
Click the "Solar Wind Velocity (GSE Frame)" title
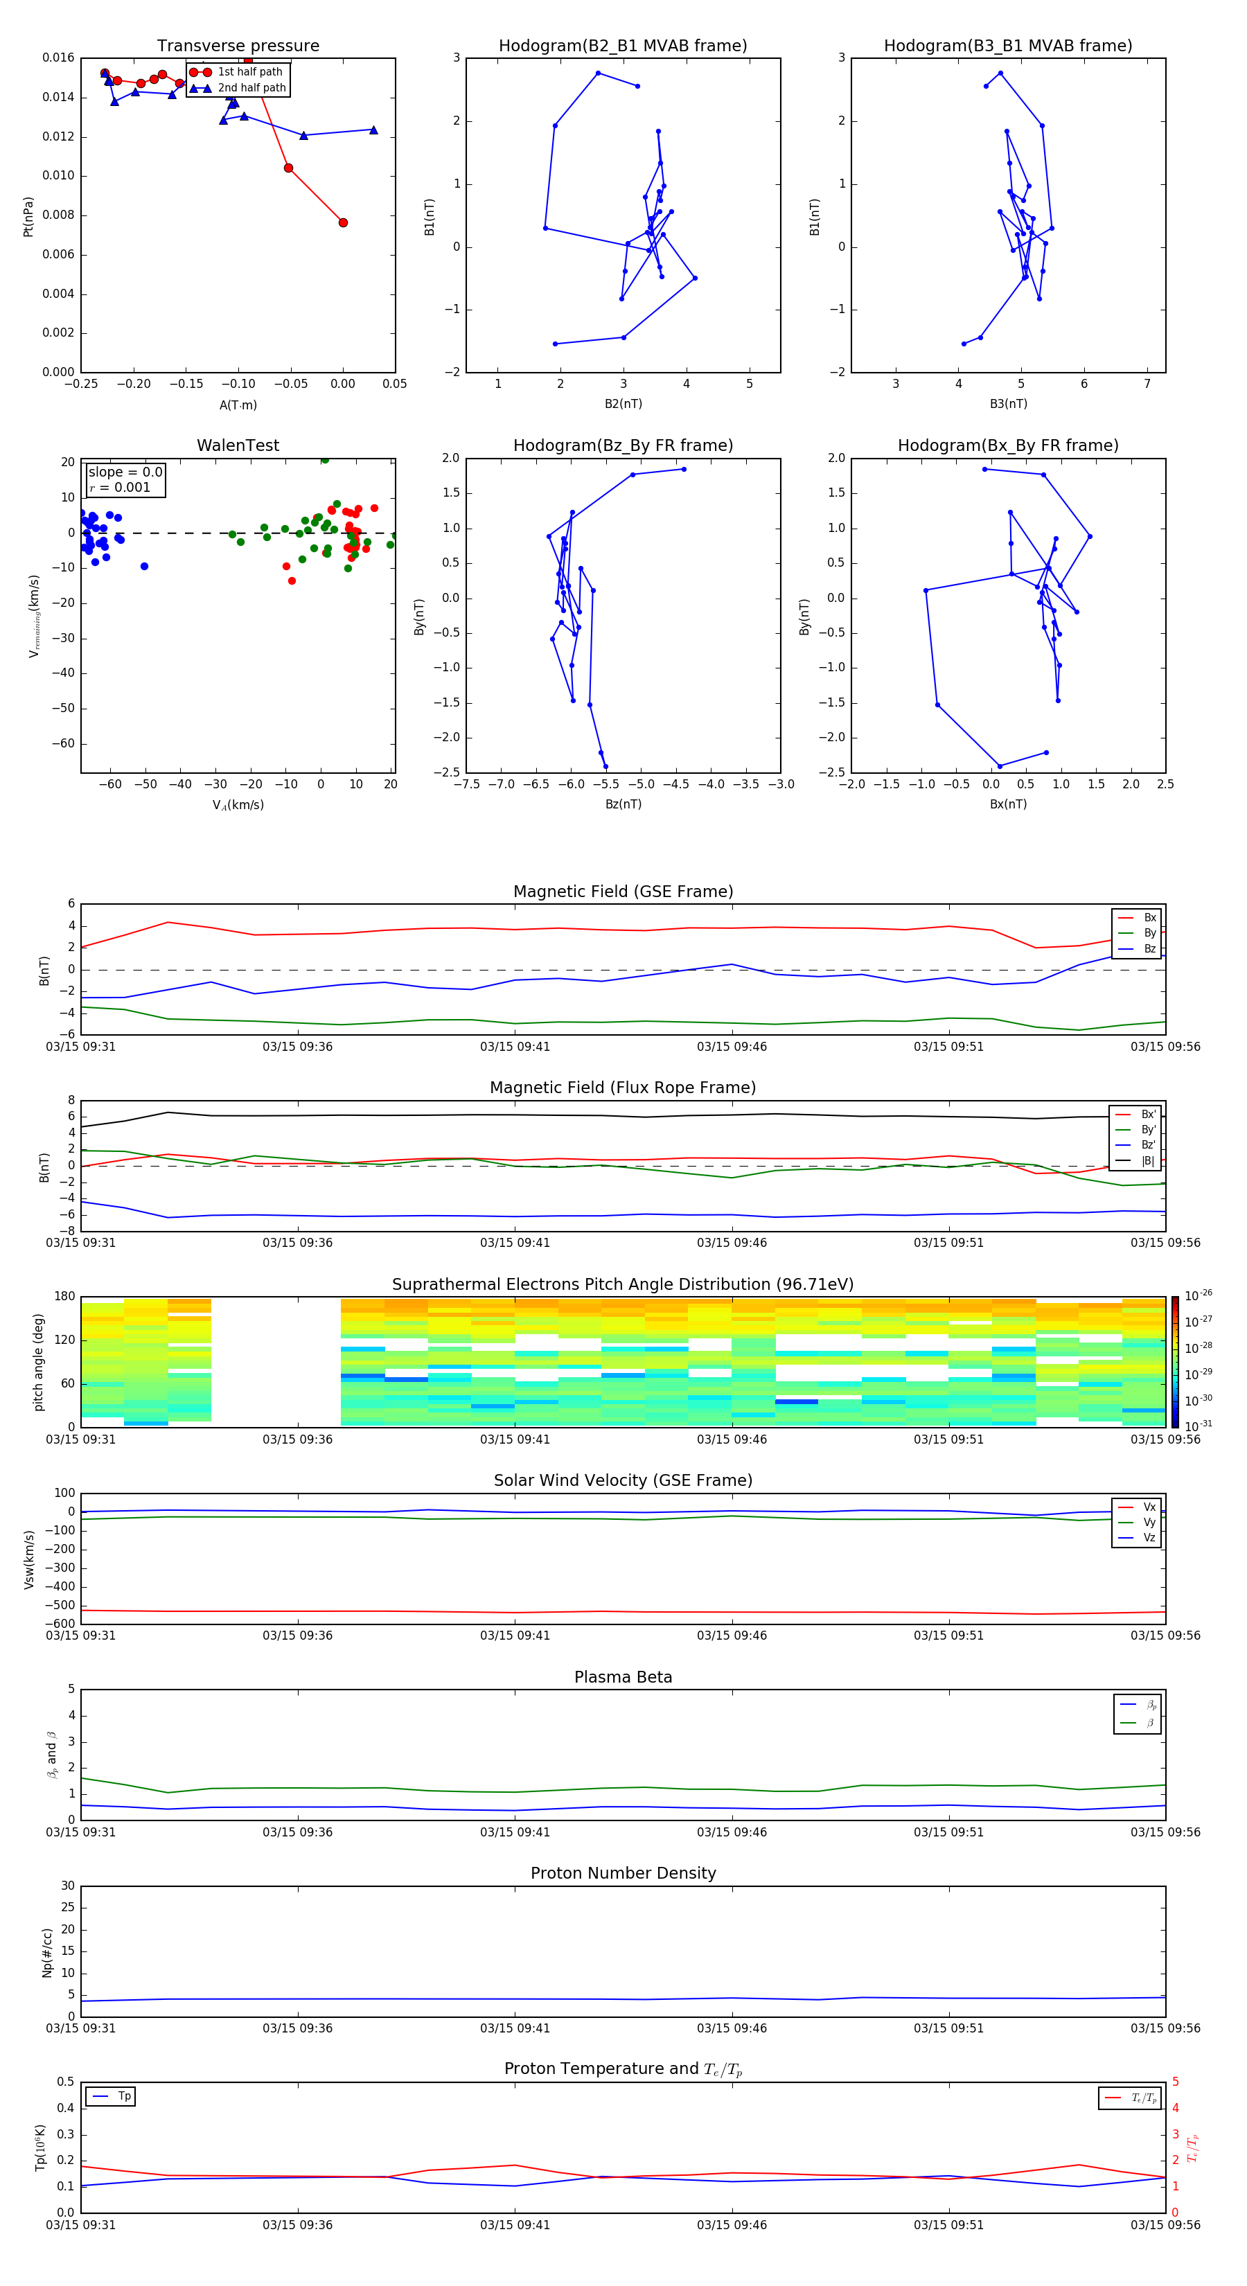coord(623,1481)
